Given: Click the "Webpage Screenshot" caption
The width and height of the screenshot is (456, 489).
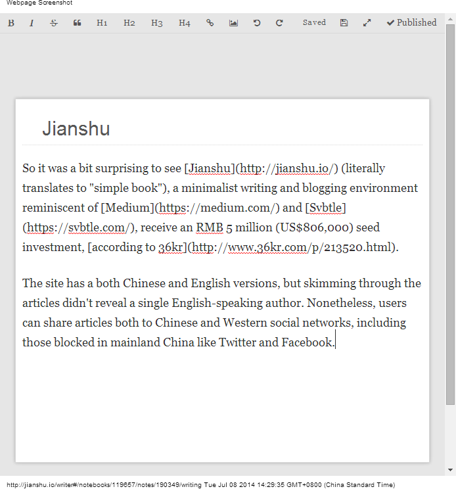Looking at the screenshot, I should coord(39,3).
